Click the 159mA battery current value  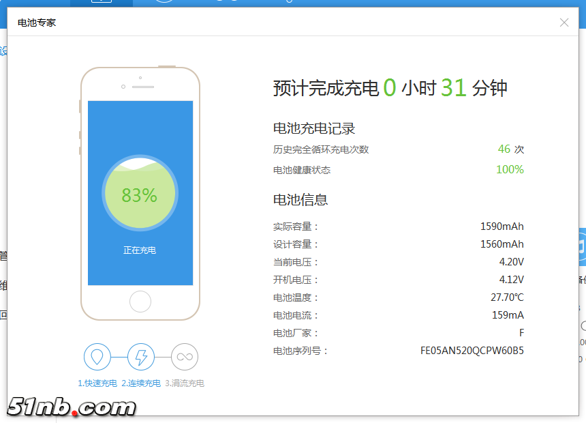point(508,315)
